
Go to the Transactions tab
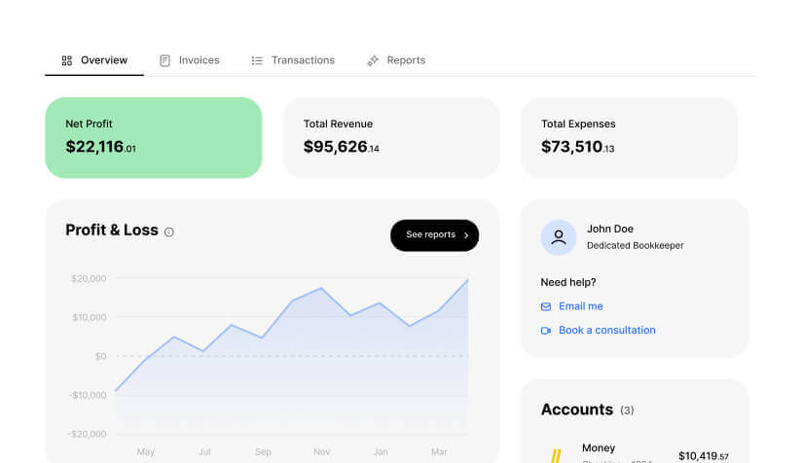point(293,60)
